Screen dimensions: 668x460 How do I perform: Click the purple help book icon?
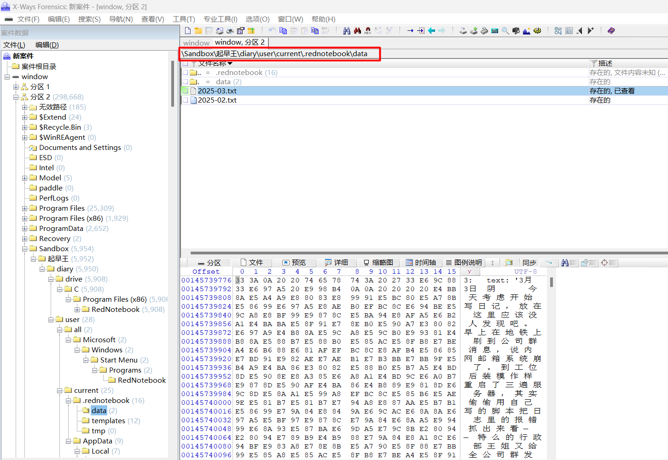point(611,31)
